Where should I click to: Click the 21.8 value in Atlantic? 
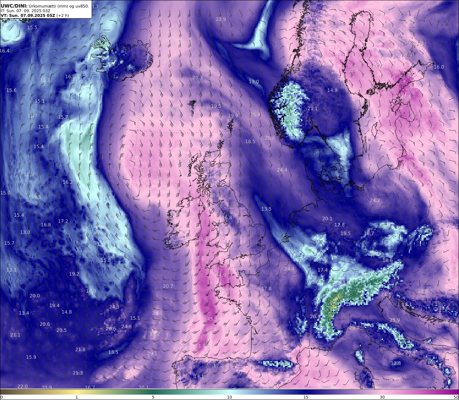[80, 349]
